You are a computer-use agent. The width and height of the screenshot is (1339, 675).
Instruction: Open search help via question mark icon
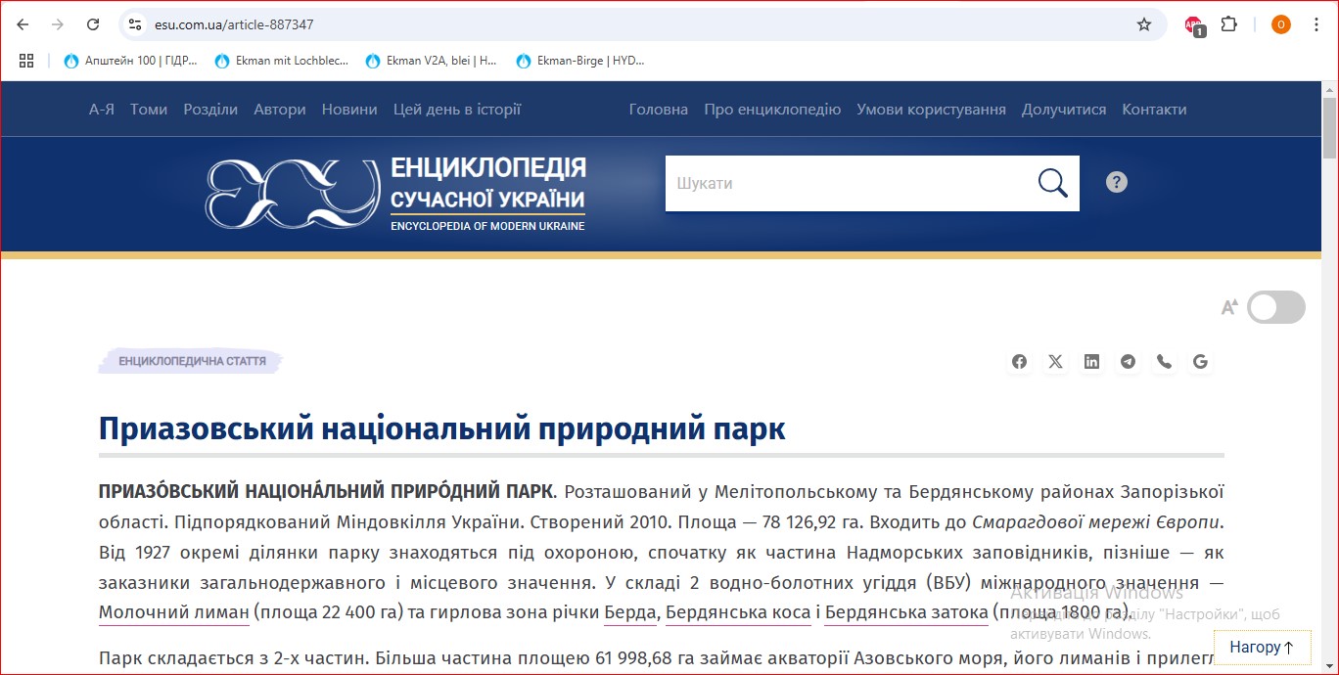[1116, 181]
